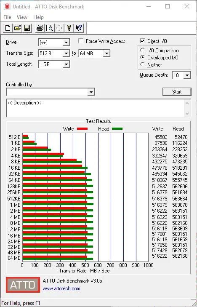Click inside the Description text box
197x307 pixels.
point(96,108)
